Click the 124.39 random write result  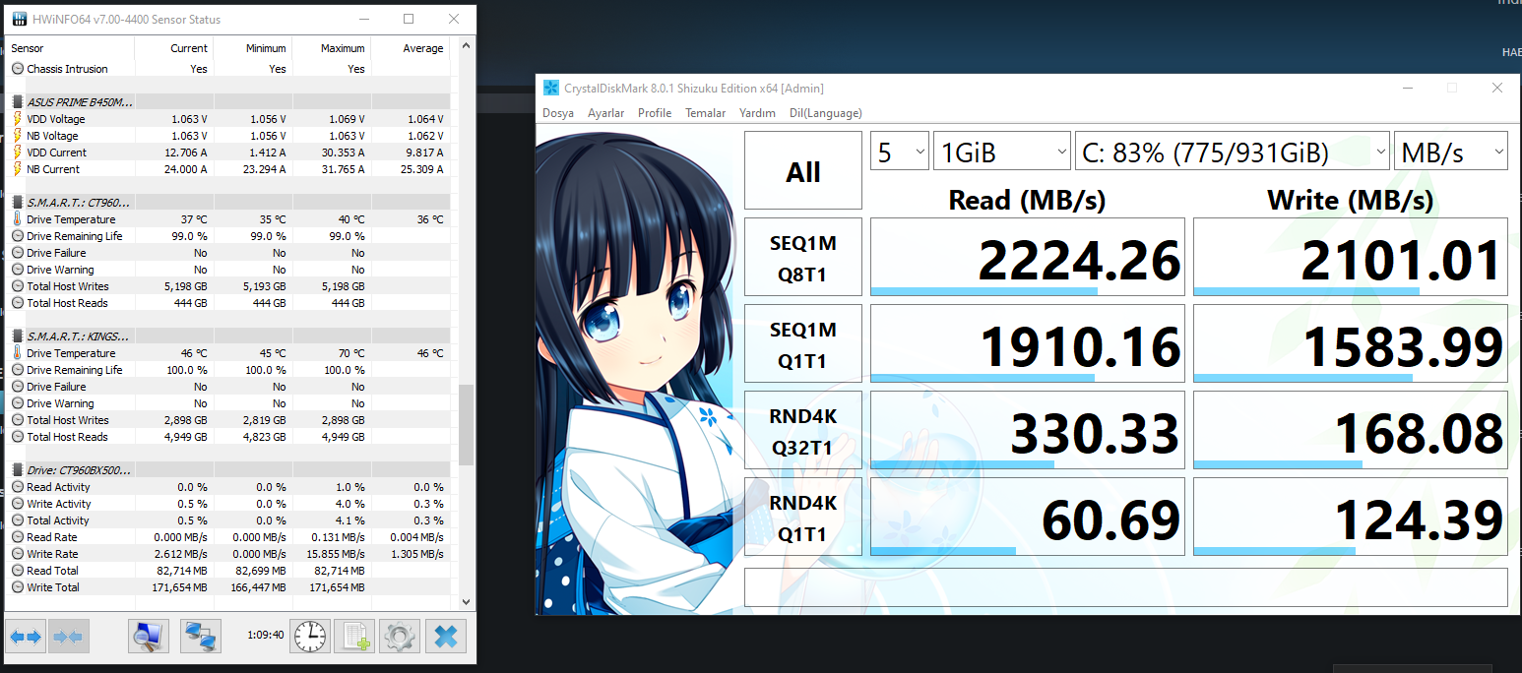tap(1351, 518)
